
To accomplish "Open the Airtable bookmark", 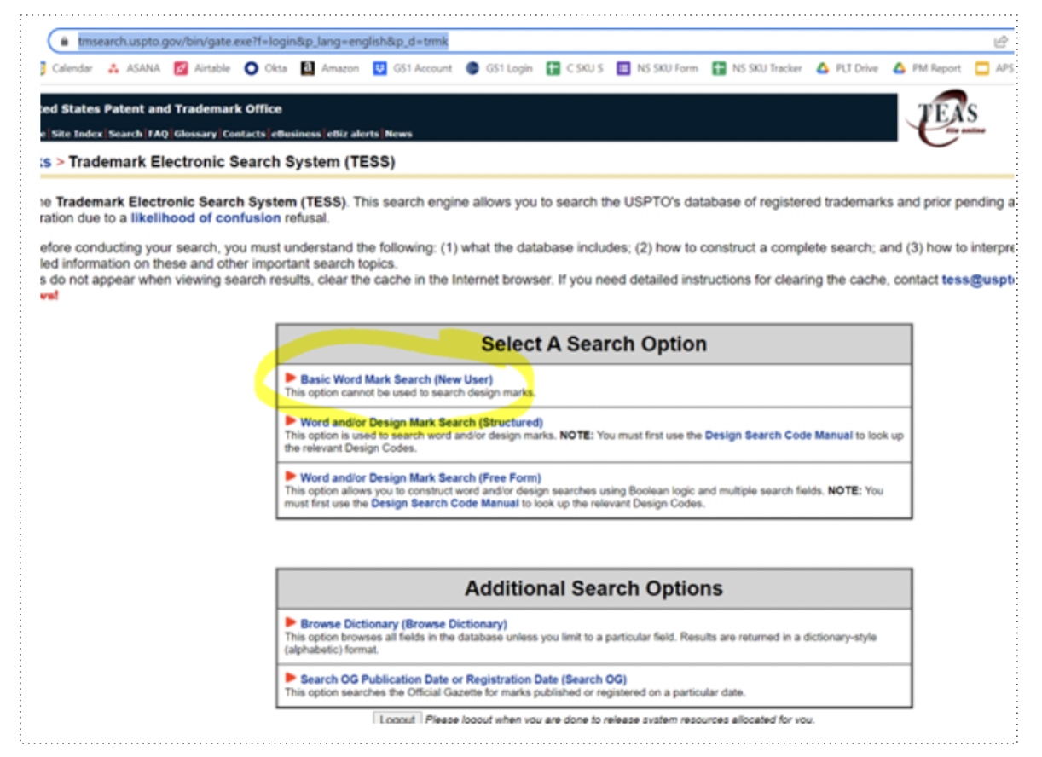I will point(203,69).
